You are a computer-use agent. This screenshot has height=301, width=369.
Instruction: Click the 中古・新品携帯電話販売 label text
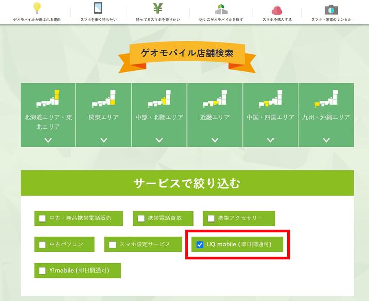coord(80,218)
